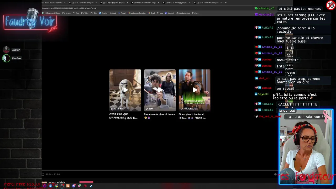This screenshot has height=189, width=336.
Task: Click username stof_cri in chat
Action: coord(264,78)
